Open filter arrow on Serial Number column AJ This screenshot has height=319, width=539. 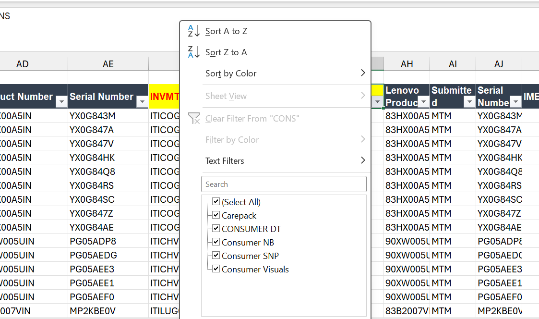[x=515, y=102]
